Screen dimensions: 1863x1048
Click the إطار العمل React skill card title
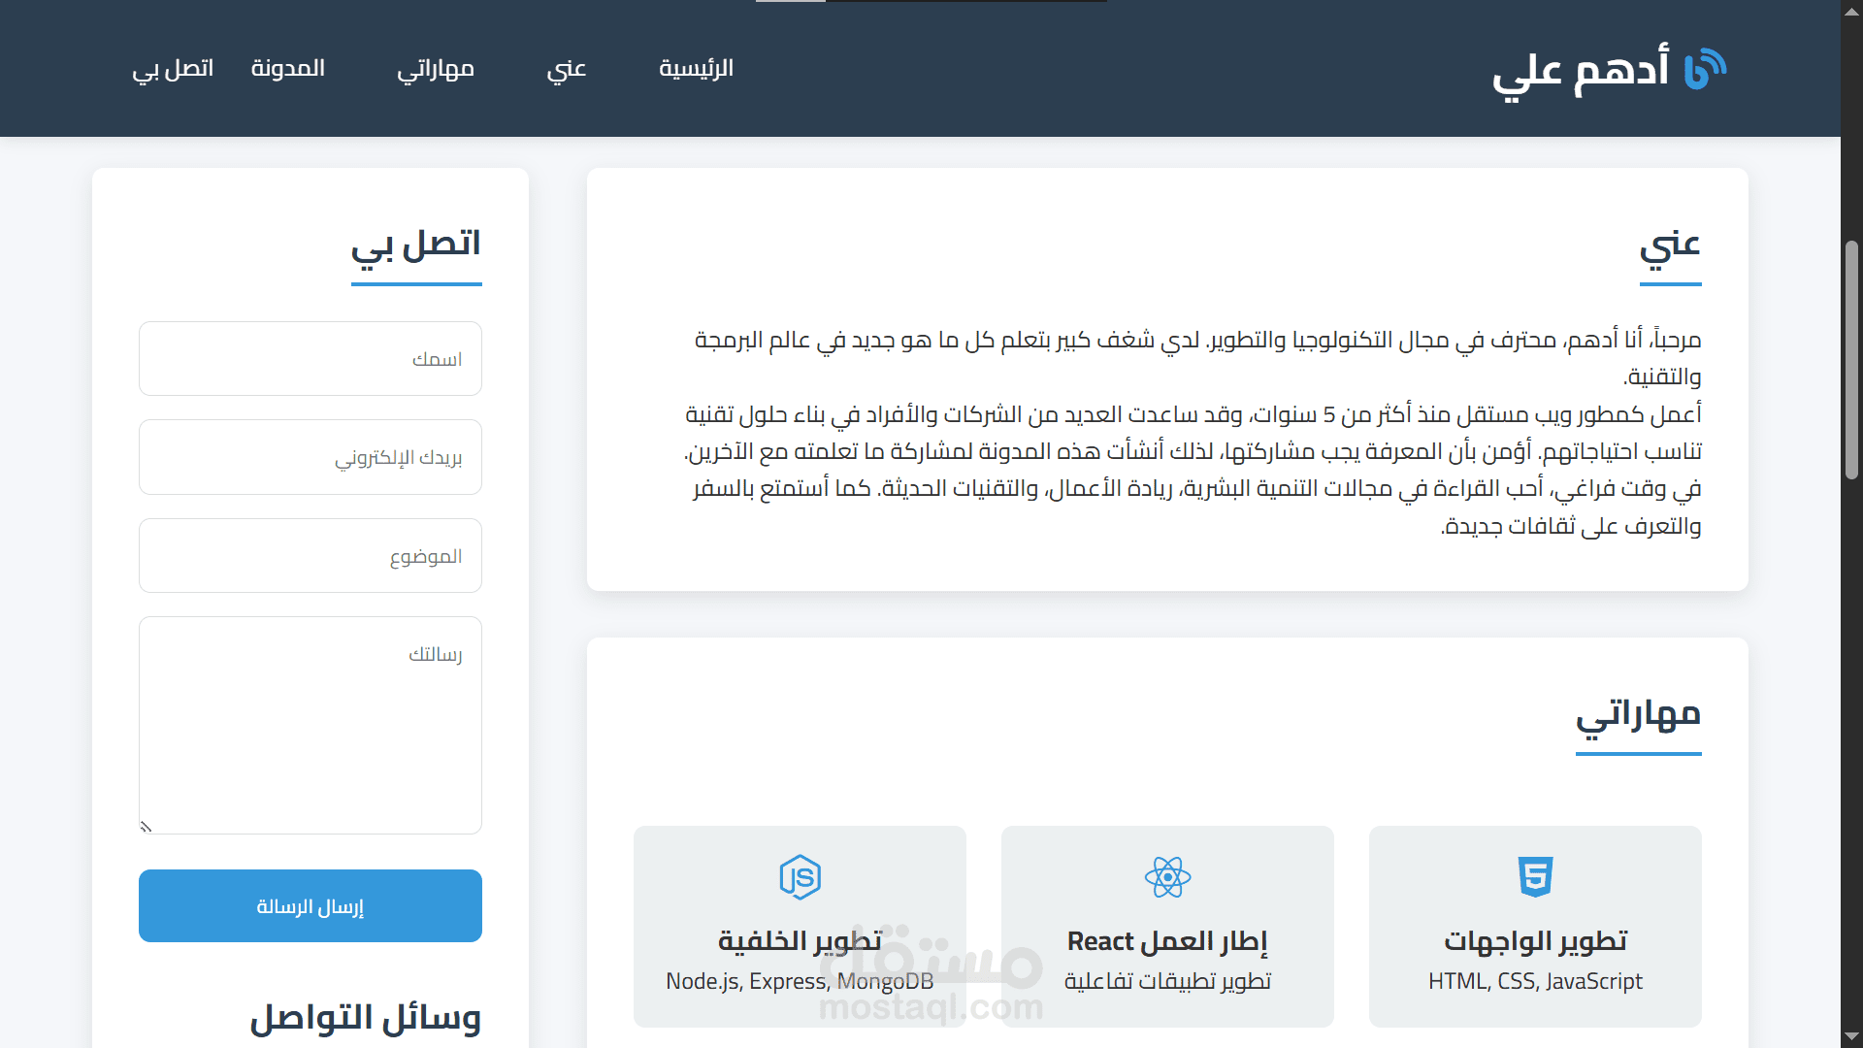[x=1167, y=941]
